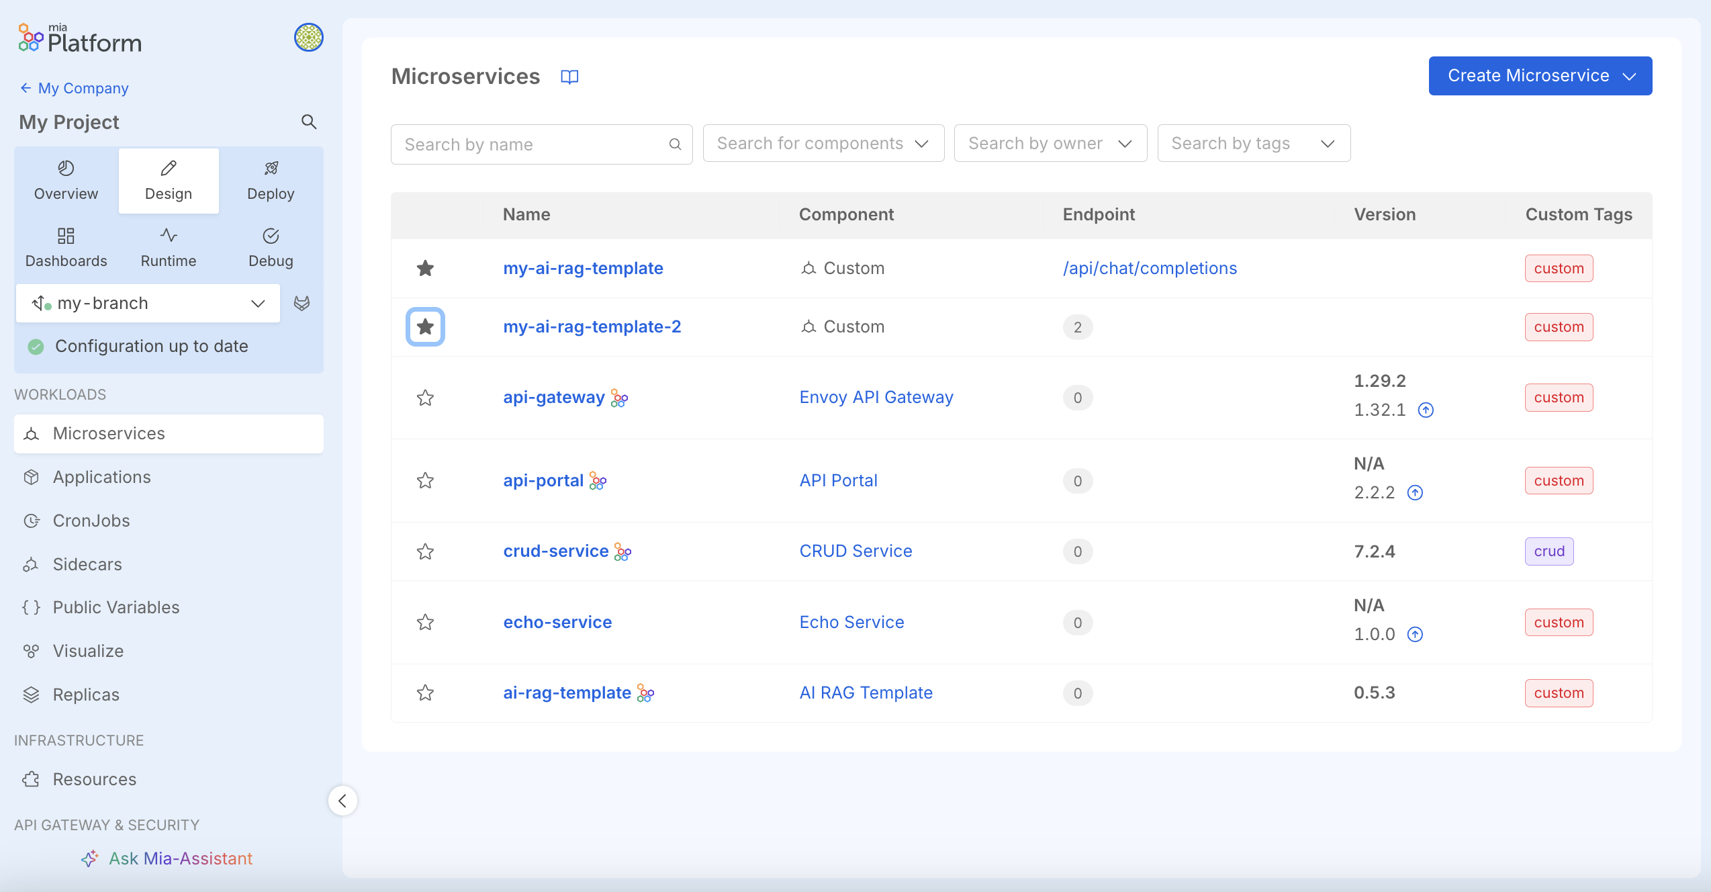Open the CRUD Service component link
This screenshot has width=1711, height=892.
point(855,551)
